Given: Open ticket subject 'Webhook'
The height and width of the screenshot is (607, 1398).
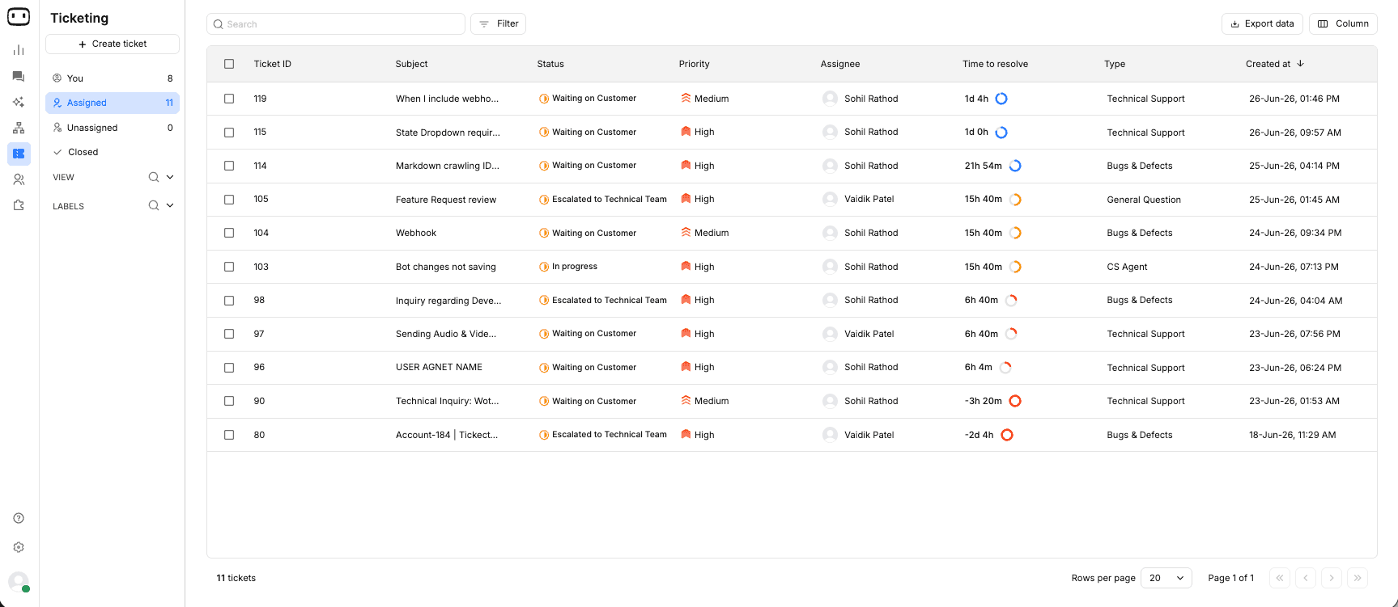Looking at the screenshot, I should pos(416,233).
